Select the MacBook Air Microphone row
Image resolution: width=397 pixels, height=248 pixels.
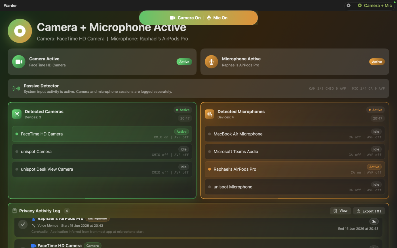(x=295, y=134)
